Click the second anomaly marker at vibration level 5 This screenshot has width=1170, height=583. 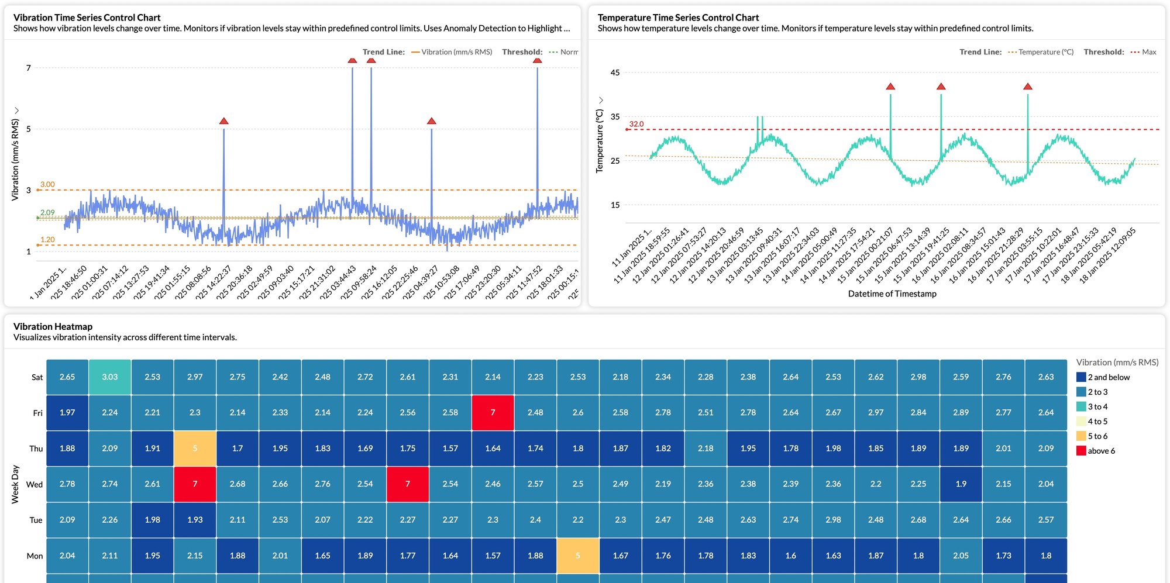432,121
